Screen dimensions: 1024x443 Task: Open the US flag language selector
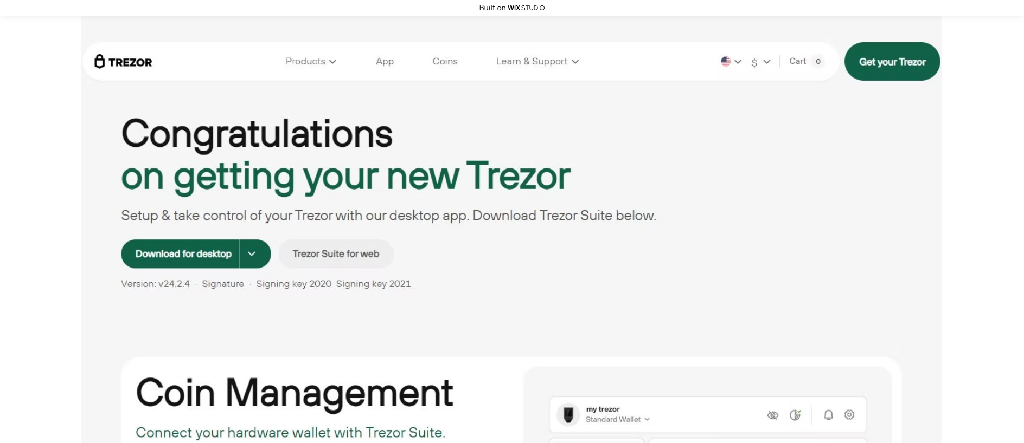[731, 62]
